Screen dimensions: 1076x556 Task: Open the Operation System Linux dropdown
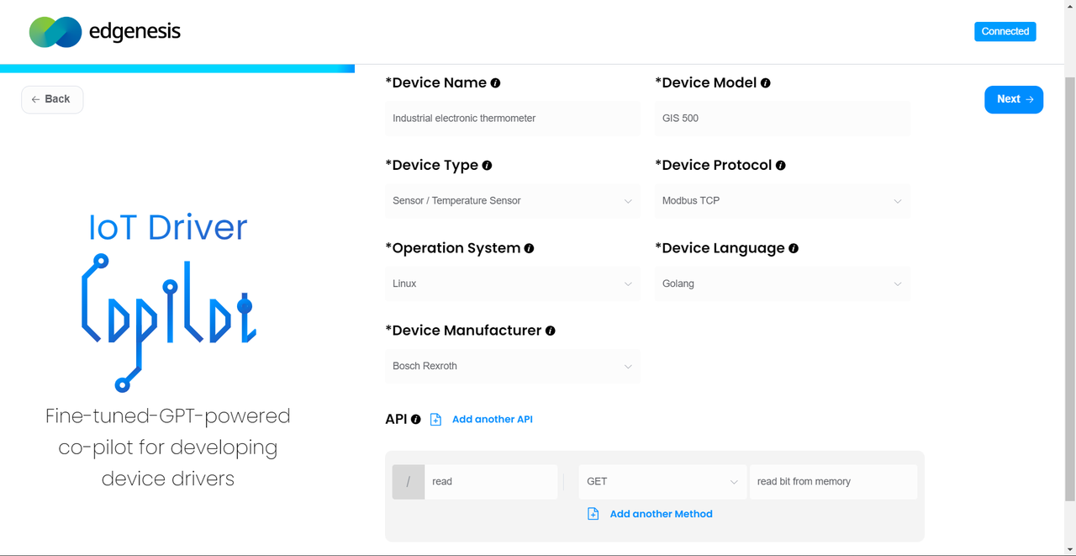coord(512,283)
